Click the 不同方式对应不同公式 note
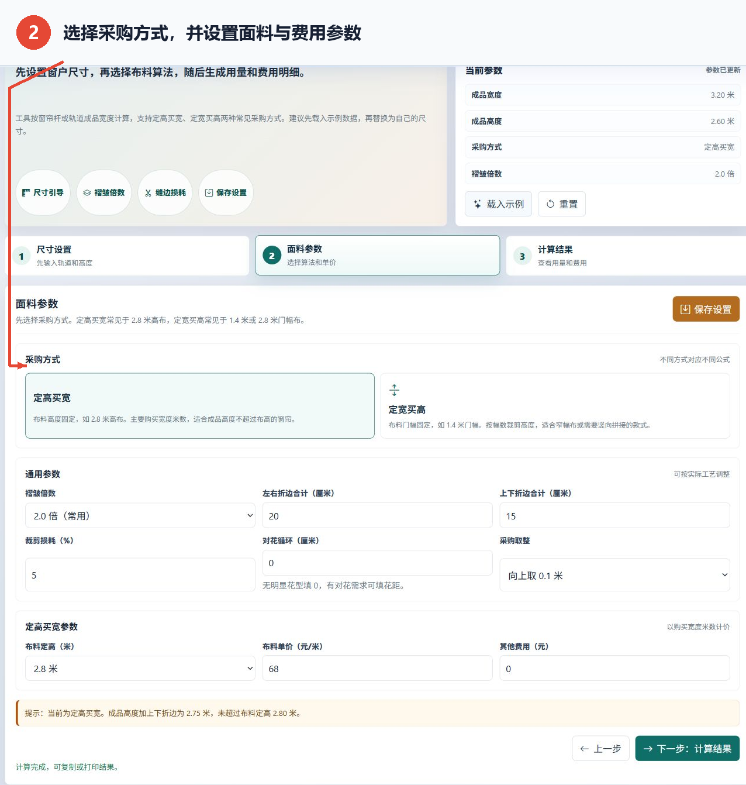746x785 pixels. tap(695, 360)
